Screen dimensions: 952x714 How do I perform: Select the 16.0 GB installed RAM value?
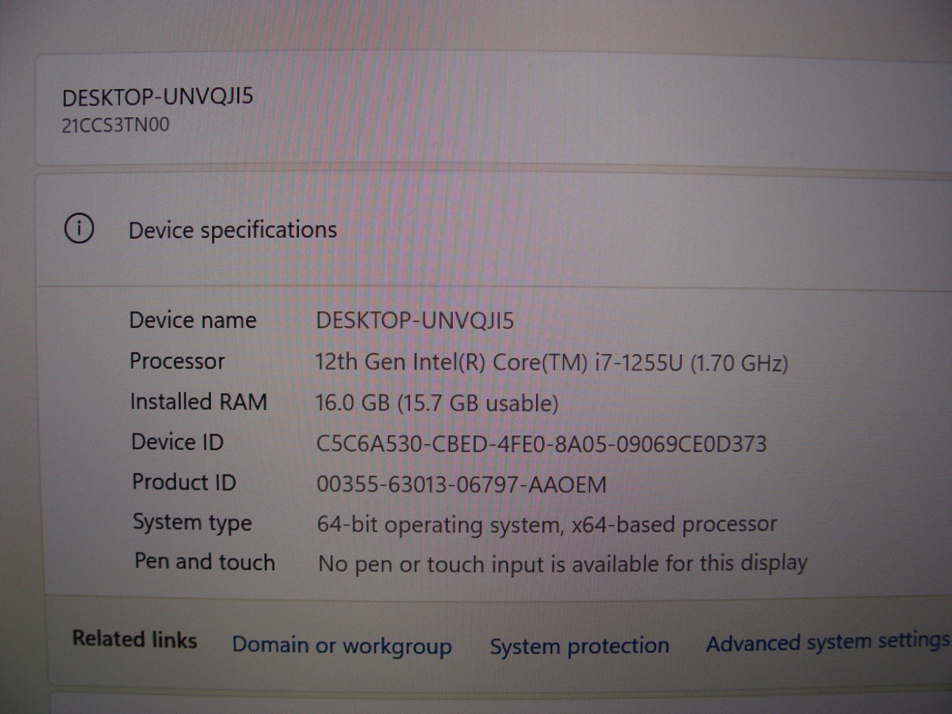pyautogui.click(x=436, y=403)
